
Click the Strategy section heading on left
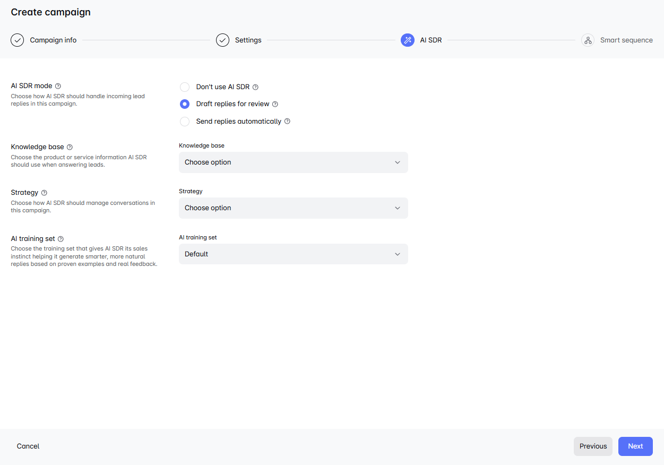(x=24, y=193)
